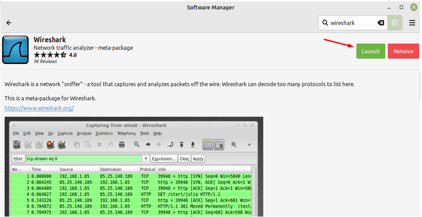
Task: Click interfaces list icon in Wireshark preview
Action: point(17,145)
